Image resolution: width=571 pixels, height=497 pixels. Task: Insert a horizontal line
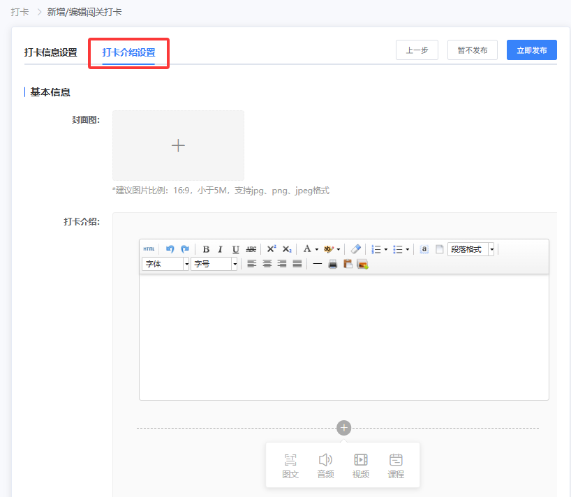(317, 264)
